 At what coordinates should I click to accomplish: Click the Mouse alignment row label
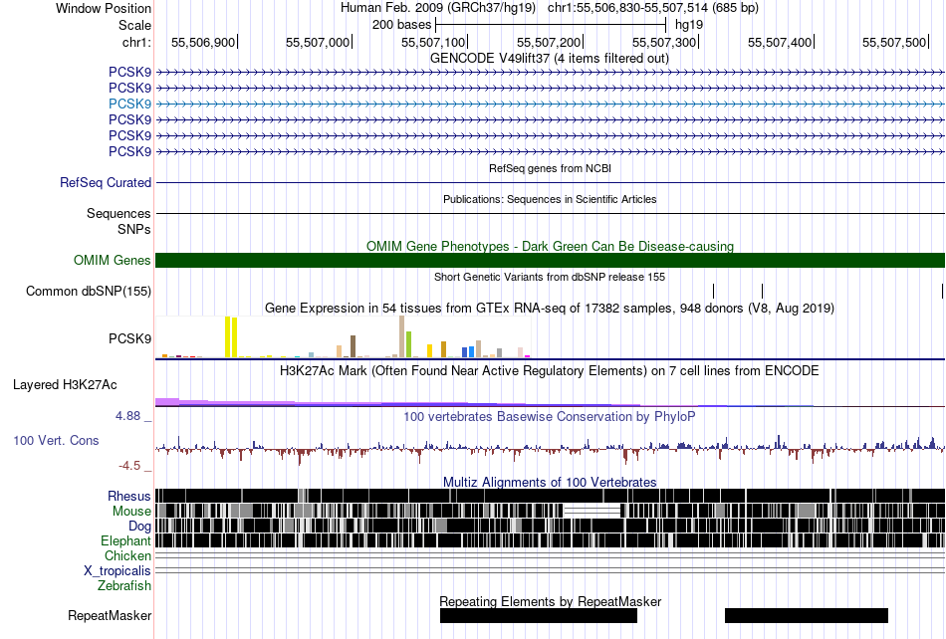tap(131, 512)
